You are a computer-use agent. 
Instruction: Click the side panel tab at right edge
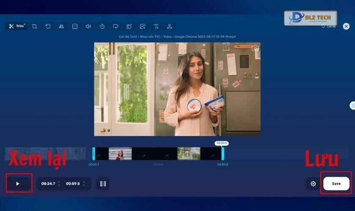[352, 105]
